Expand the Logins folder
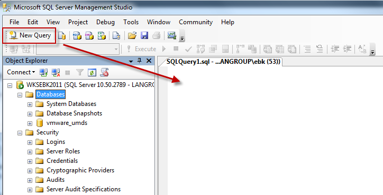Viewport: 383px width, 195px height. tap(30, 142)
